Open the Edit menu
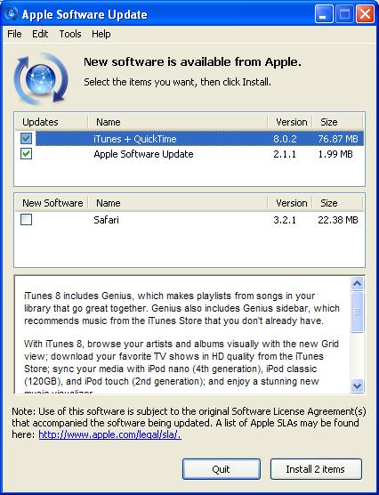The height and width of the screenshot is (495, 379). pos(40,34)
